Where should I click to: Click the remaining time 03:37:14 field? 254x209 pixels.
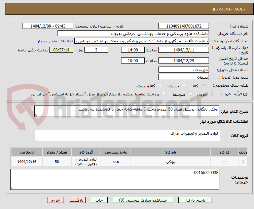[61, 50]
